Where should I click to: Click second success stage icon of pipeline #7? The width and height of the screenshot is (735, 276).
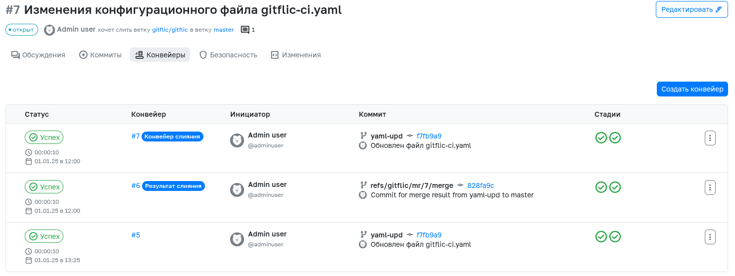point(615,138)
